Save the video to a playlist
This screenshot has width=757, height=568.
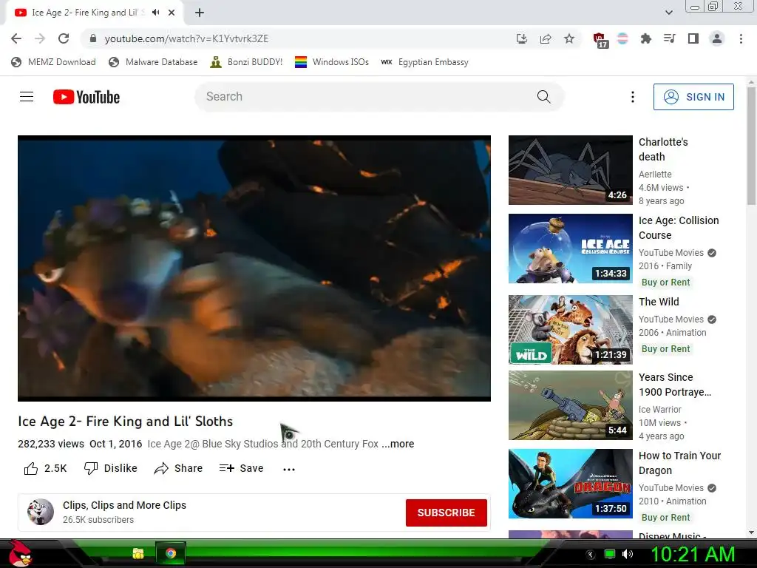coord(241,468)
